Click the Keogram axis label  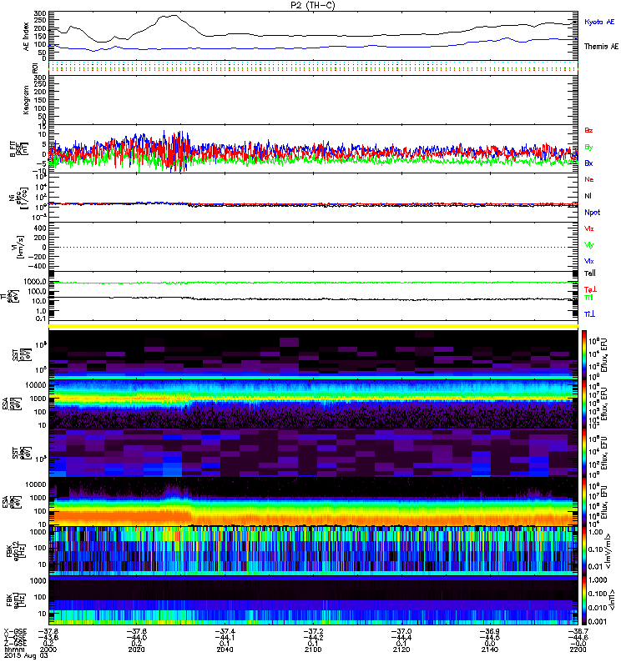pos(27,100)
